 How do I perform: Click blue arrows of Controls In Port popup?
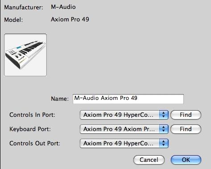coord(164,115)
